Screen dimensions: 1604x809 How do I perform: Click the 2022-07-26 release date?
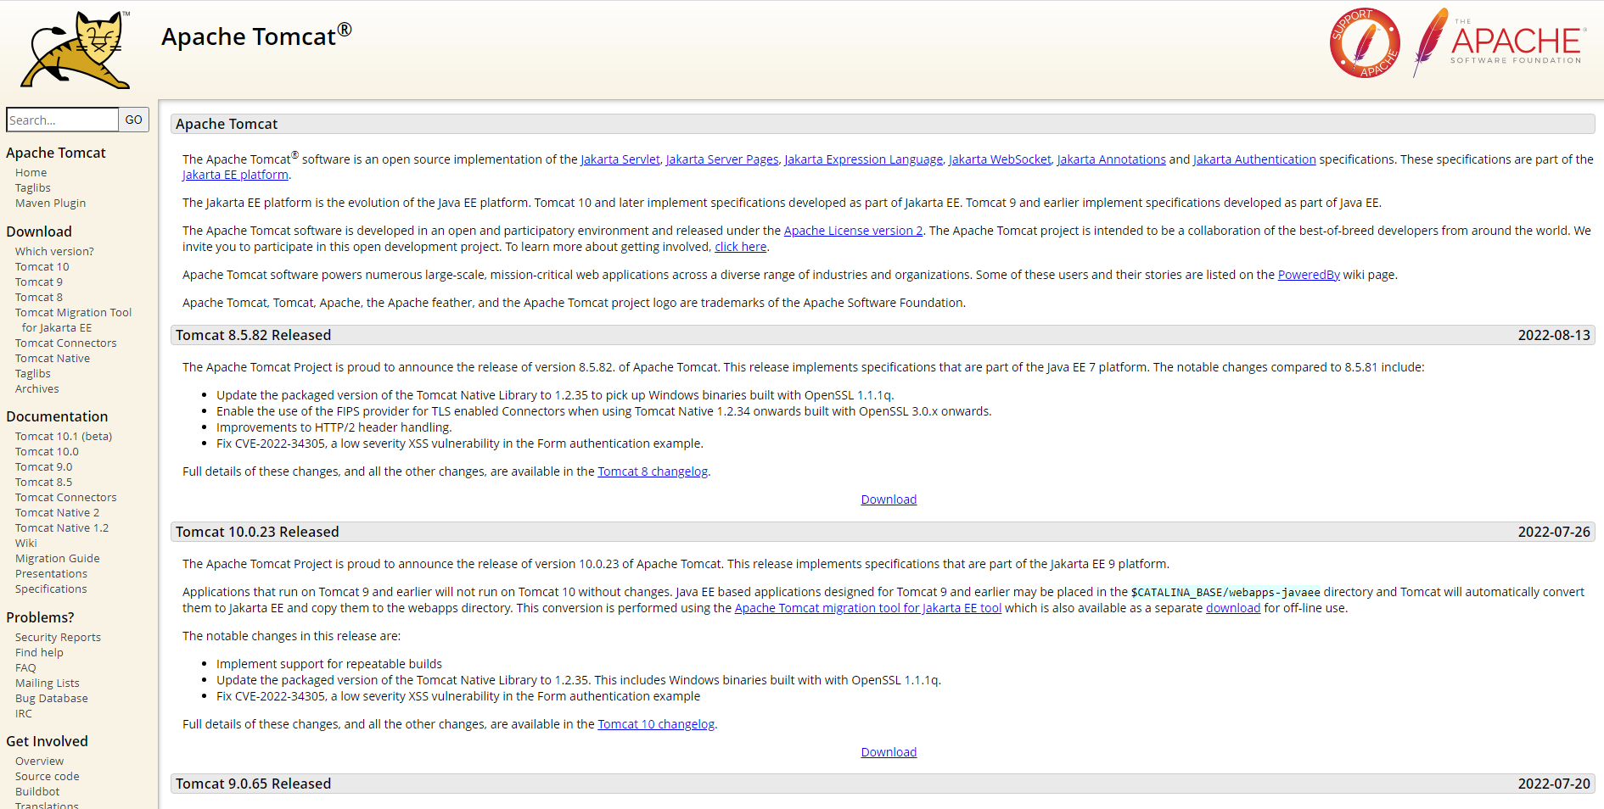(x=1554, y=532)
